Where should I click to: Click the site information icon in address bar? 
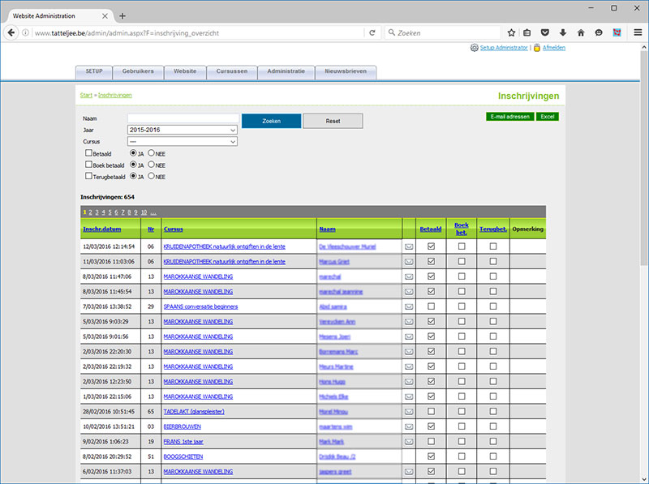pos(26,32)
